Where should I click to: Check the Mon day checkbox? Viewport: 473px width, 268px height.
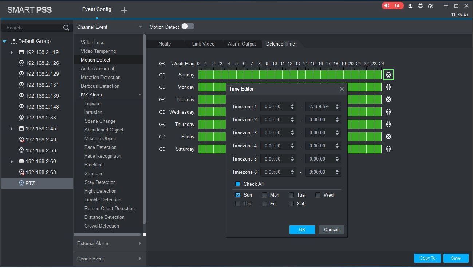point(264,195)
